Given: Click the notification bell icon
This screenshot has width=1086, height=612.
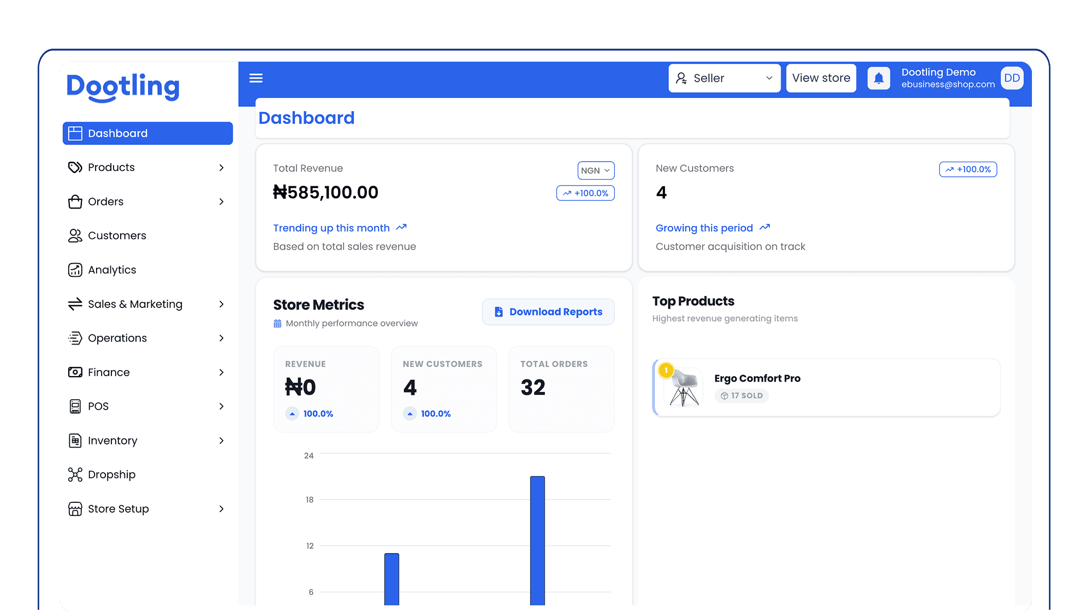Looking at the screenshot, I should pos(879,78).
